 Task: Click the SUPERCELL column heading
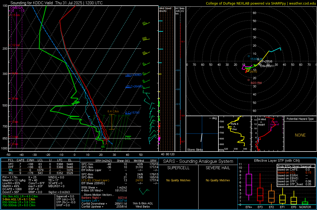pyautogui.click(x=178, y=168)
